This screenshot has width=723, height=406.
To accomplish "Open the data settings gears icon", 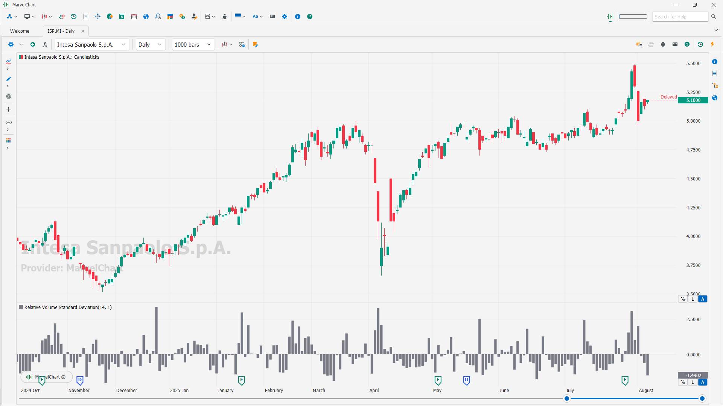I will pyautogui.click(x=242, y=44).
